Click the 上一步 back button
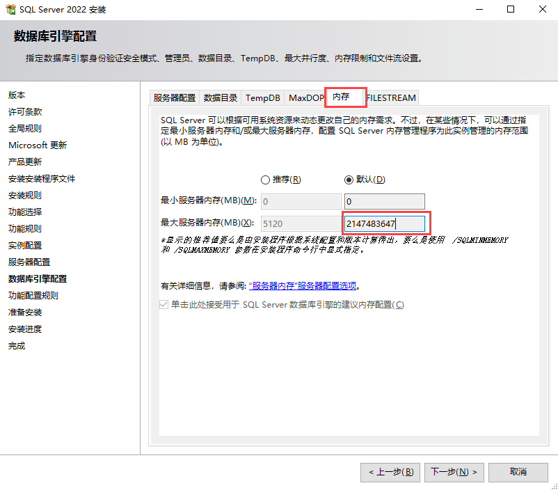The image size is (558, 490). pos(390,472)
